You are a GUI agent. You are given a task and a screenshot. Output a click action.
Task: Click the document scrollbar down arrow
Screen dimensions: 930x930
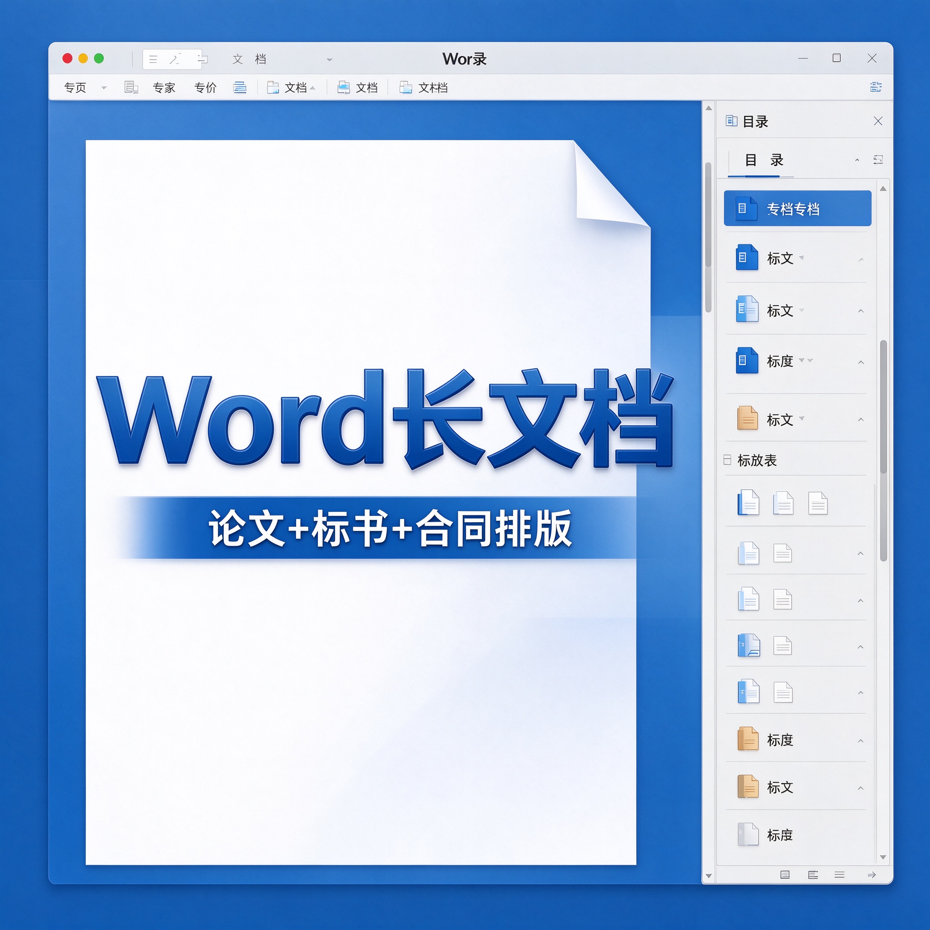[x=708, y=876]
